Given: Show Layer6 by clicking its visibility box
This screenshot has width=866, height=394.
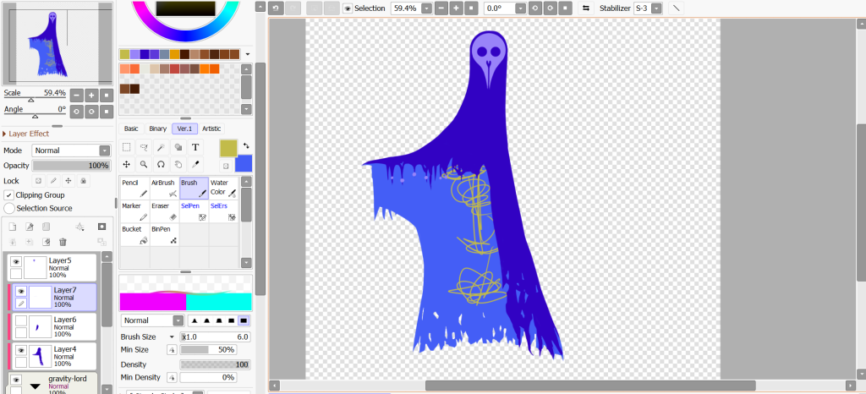Looking at the screenshot, I should [21, 320].
